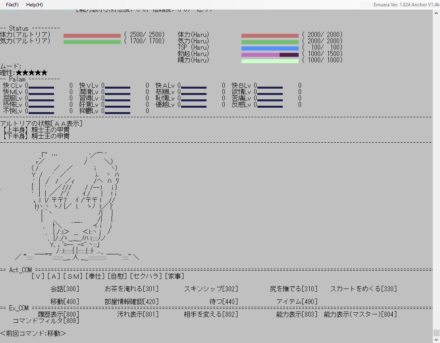Open the File(F) menu

(12, 5)
